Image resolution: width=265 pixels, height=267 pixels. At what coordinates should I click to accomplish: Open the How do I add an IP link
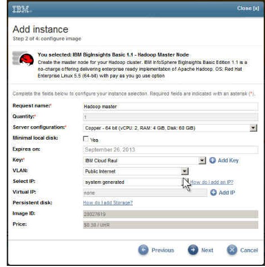(212, 182)
